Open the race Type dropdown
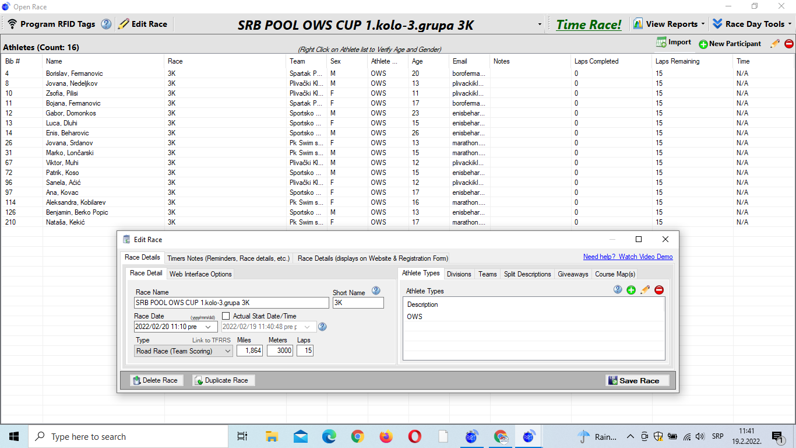The image size is (796, 448). pyautogui.click(x=227, y=351)
